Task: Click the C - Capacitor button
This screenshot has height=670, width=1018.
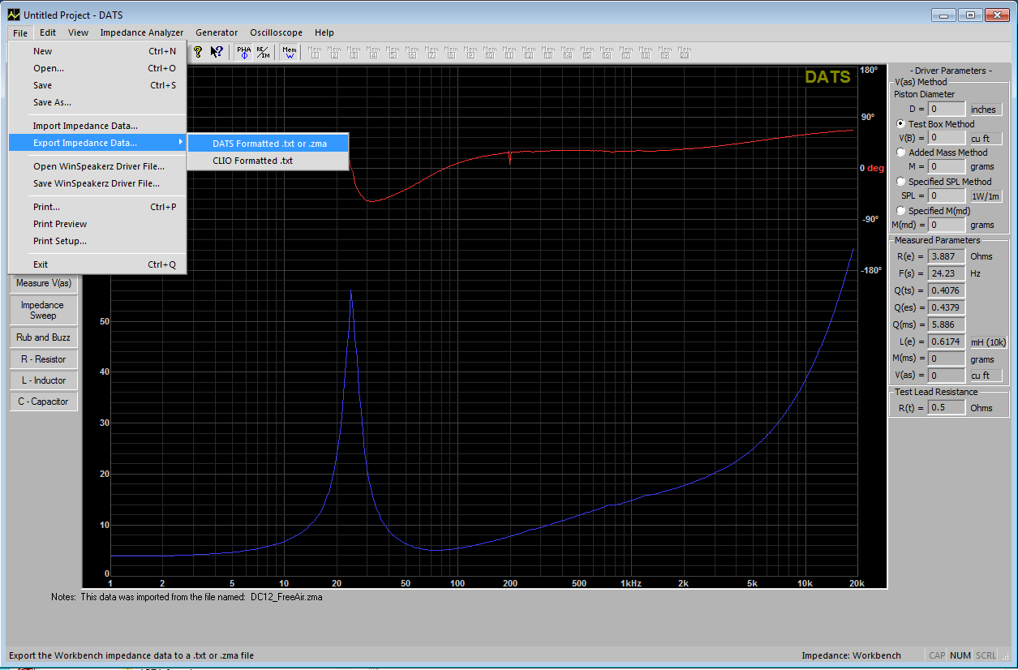Action: [x=44, y=402]
